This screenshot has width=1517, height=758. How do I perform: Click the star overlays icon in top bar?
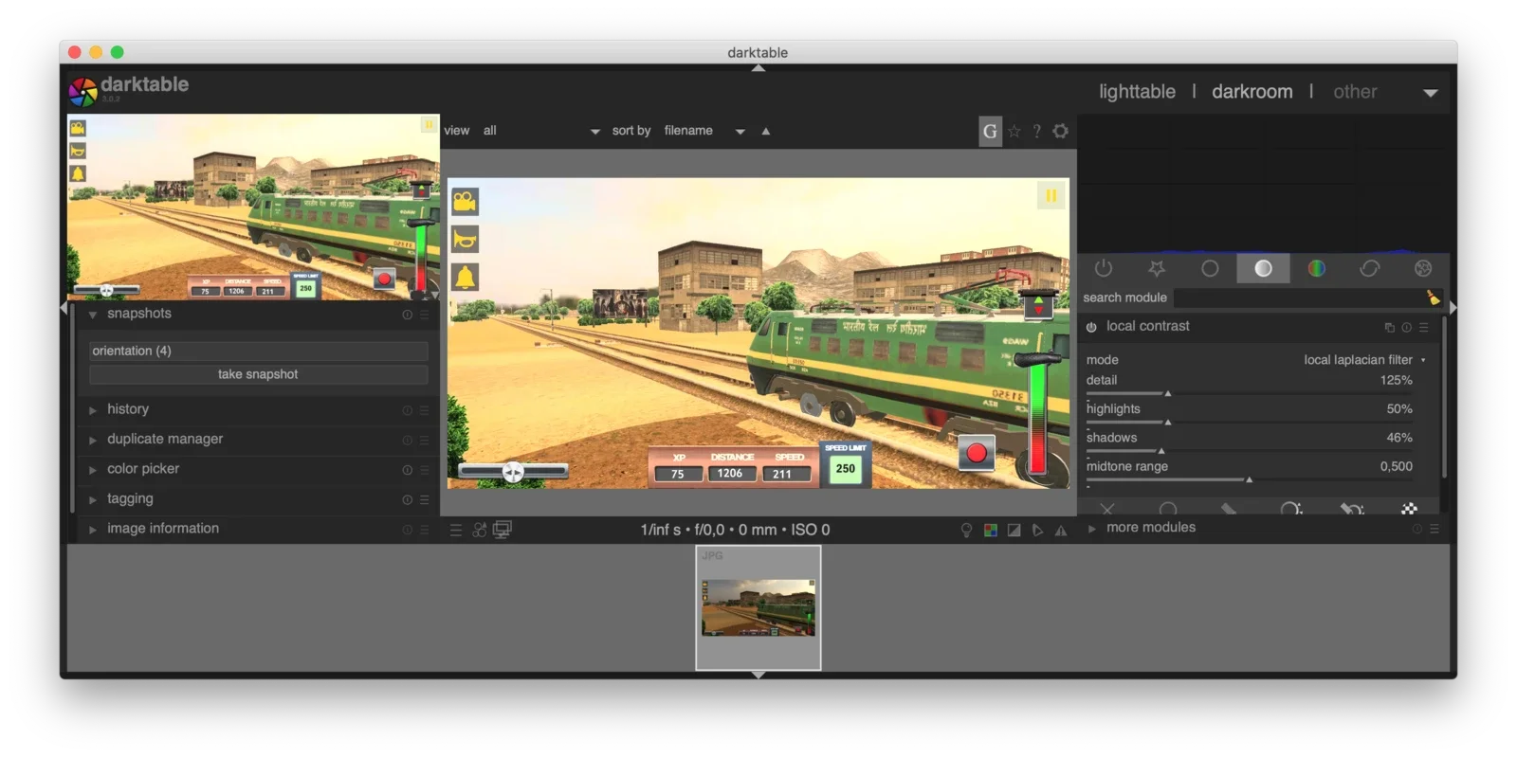1014,132
